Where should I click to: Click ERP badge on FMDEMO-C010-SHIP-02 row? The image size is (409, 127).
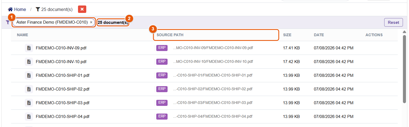tap(162, 89)
